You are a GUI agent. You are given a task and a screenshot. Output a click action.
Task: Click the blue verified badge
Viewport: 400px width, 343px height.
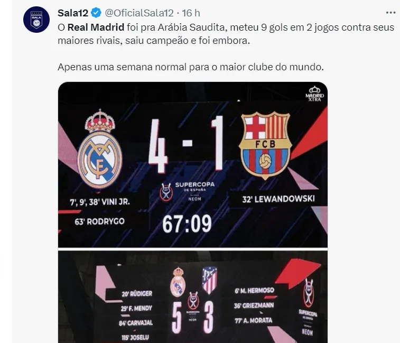[x=96, y=13]
